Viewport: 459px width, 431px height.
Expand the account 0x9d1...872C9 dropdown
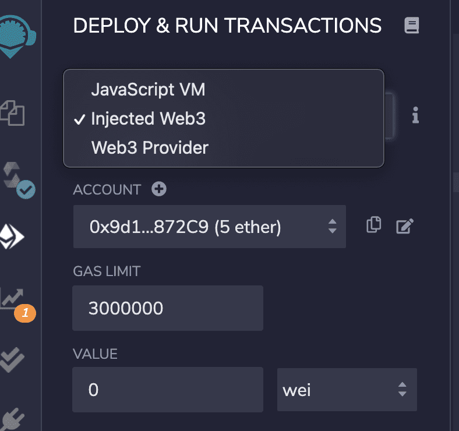point(209,227)
